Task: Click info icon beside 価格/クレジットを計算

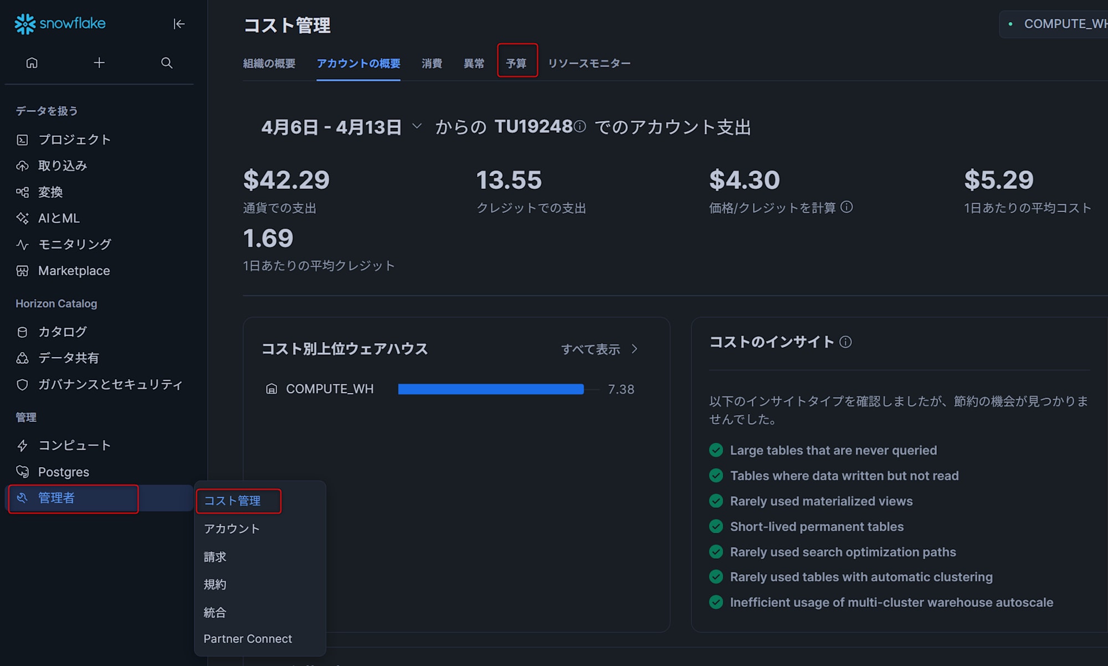Action: (847, 207)
